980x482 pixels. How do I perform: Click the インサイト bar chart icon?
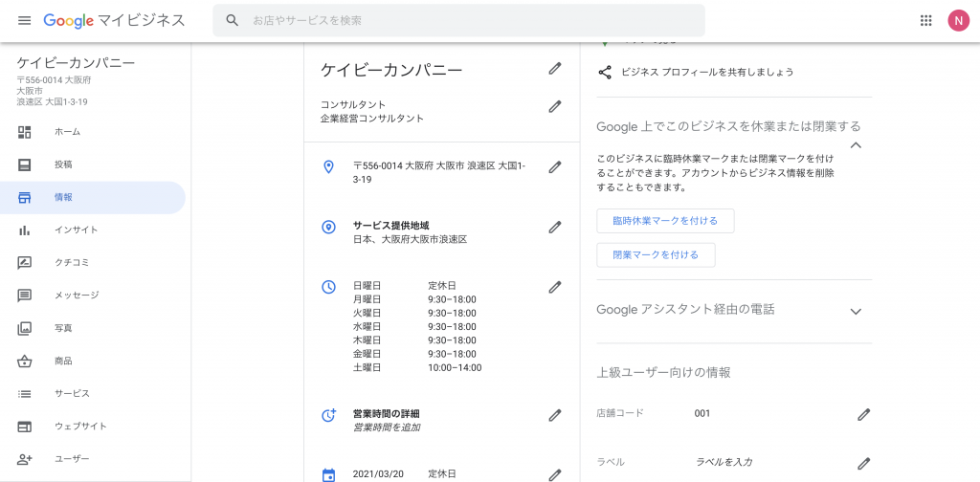click(24, 230)
